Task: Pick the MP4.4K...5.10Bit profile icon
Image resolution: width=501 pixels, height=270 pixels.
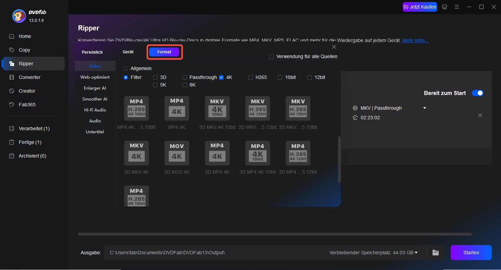Action: [x=137, y=108]
